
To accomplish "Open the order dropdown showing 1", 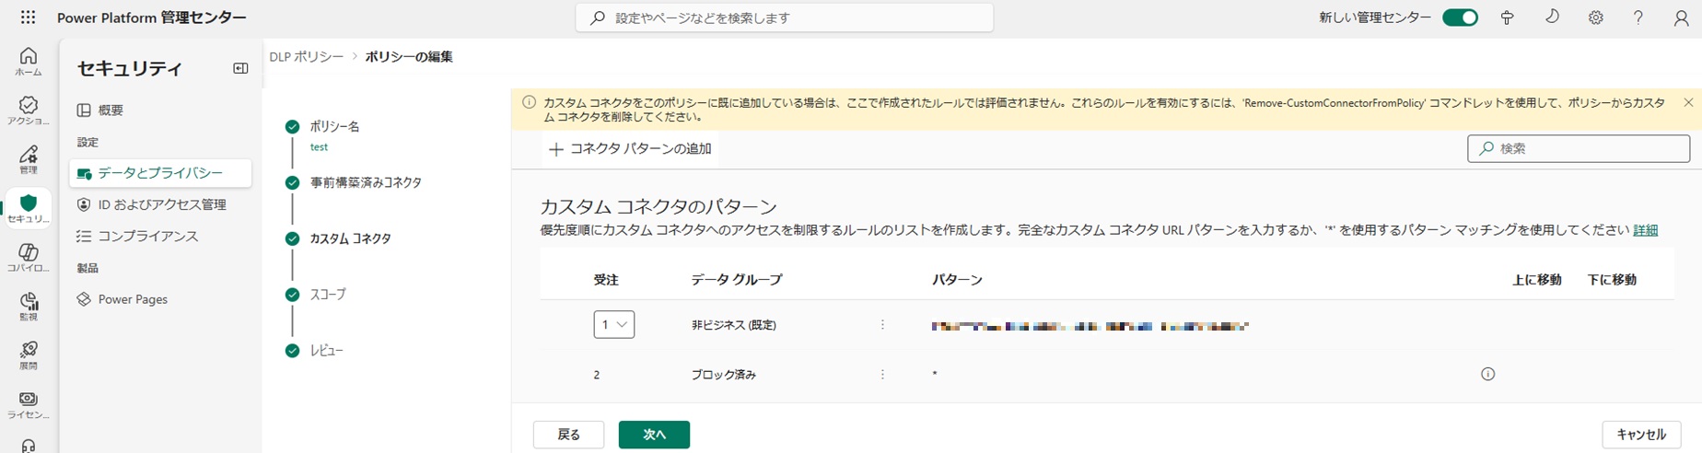I will click(x=613, y=324).
